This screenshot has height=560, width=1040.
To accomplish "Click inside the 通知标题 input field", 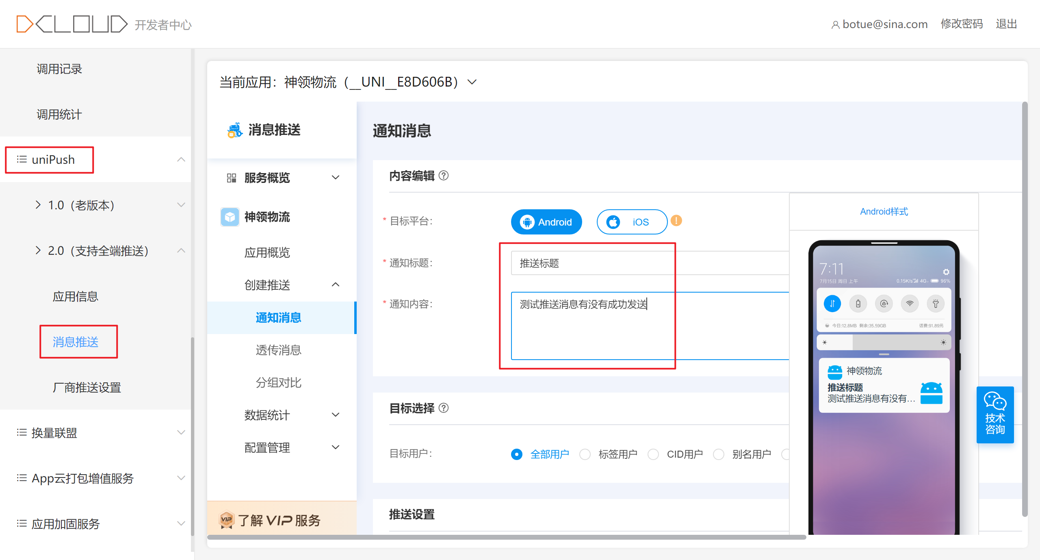I will [589, 263].
